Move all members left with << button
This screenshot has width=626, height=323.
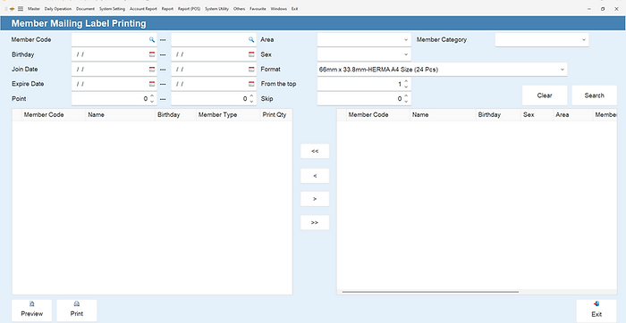click(x=315, y=152)
